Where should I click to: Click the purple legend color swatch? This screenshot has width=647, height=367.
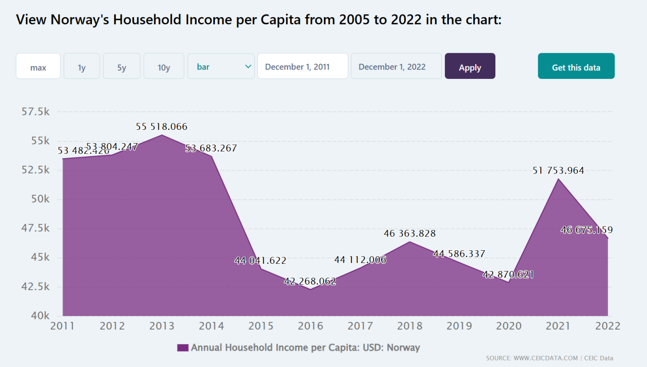click(182, 348)
